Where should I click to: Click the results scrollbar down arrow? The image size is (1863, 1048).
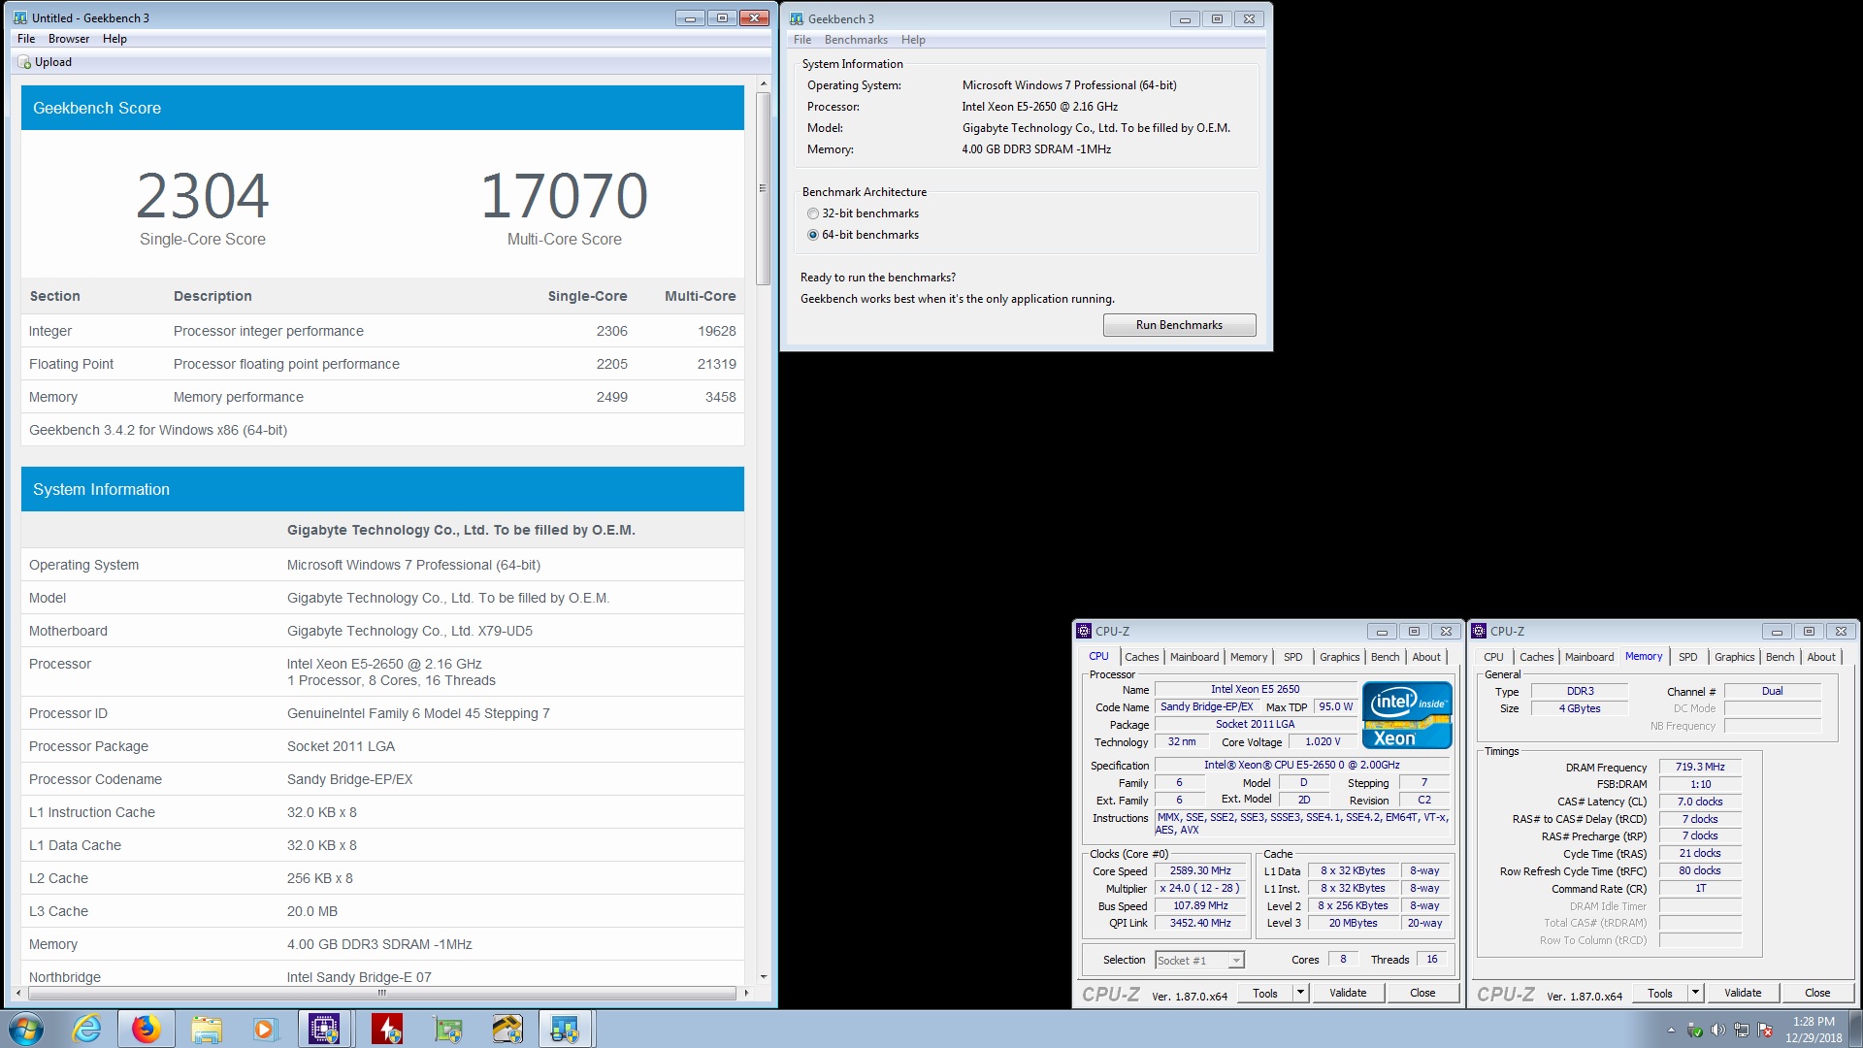[x=764, y=976]
